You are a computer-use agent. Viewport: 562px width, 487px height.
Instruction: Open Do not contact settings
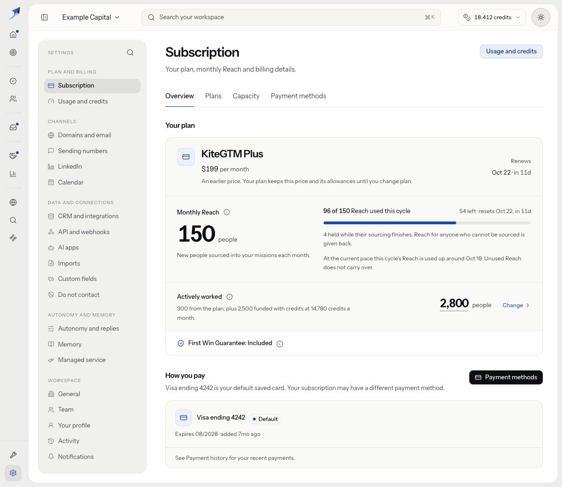pos(92,295)
